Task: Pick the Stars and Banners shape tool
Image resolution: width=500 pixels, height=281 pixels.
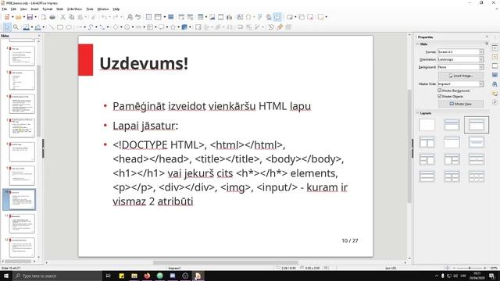Action: click(173, 27)
